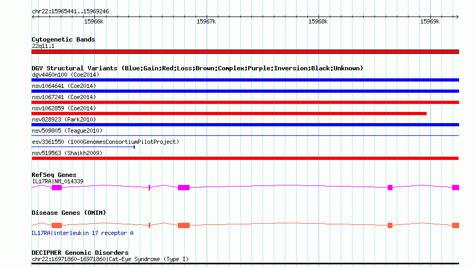The width and height of the screenshot is (474, 267).
Task: Click the thin blue line of nsv509805
Action: [x=245, y=136]
